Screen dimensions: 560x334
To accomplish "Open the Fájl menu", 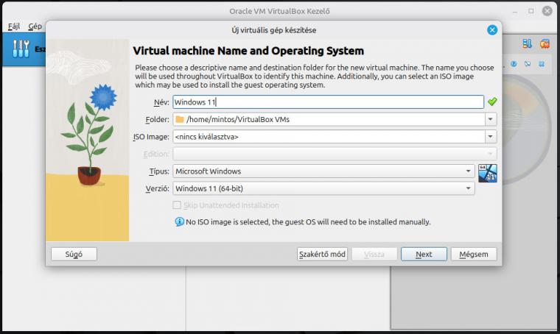I will tap(13, 26).
